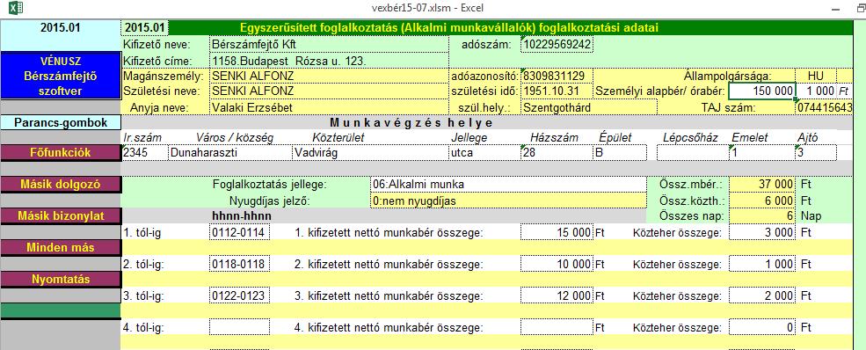Select the Közteher összege 2 000 cell
This screenshot has width=866, height=350.
pos(762,295)
